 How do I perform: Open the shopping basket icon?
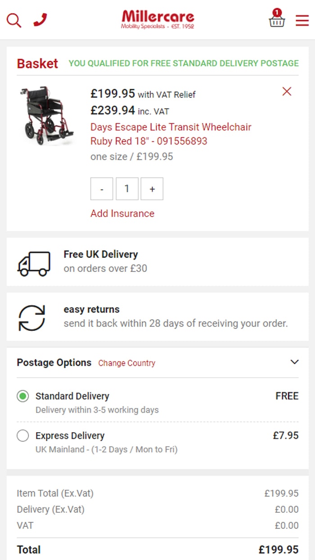tap(277, 20)
